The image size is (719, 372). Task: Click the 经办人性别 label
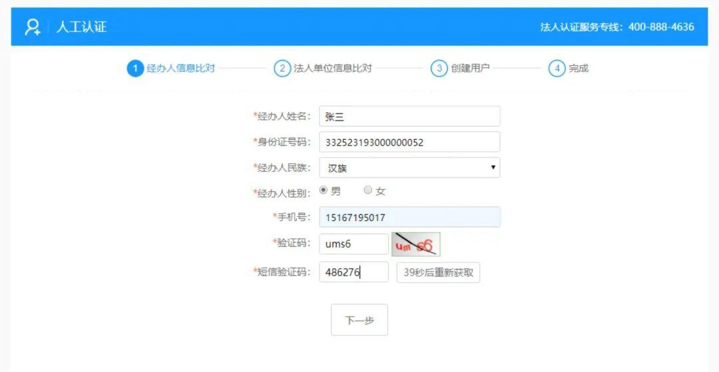point(282,194)
